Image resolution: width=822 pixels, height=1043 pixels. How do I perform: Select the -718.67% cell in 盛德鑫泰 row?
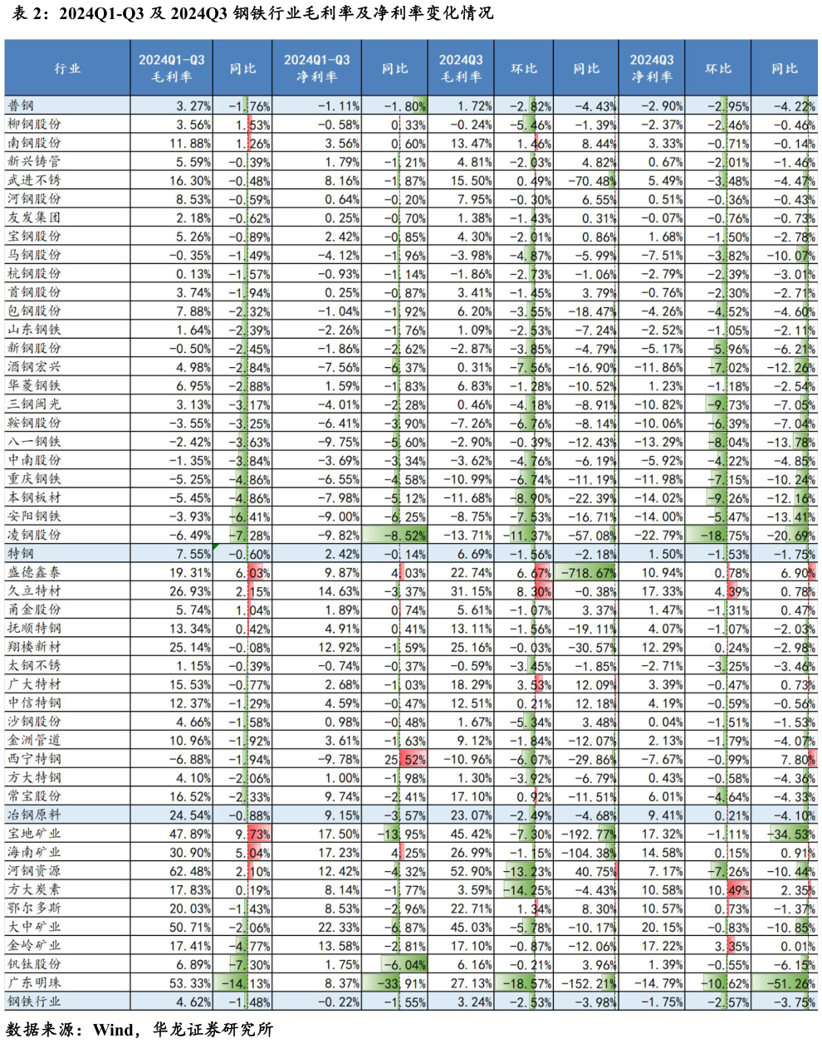pyautogui.click(x=586, y=573)
